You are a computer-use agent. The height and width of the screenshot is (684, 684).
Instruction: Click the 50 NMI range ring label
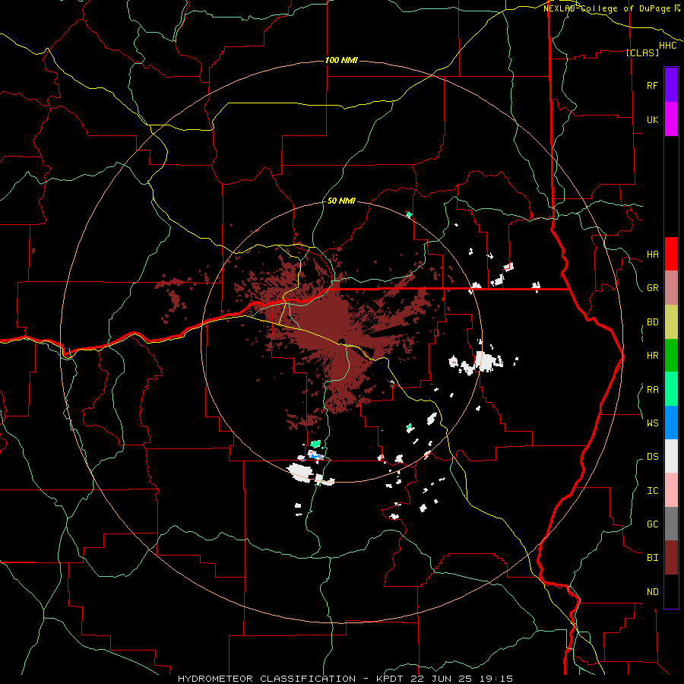click(341, 201)
